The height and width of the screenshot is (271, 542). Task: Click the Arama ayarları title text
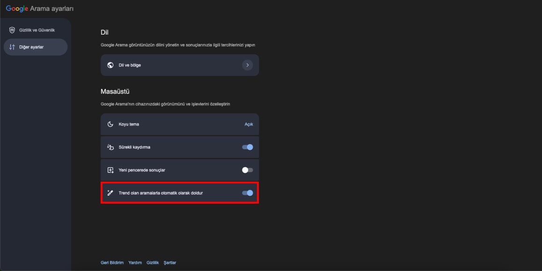point(51,8)
